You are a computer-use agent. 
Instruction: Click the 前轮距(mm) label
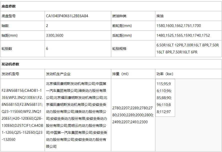point(122,26)
